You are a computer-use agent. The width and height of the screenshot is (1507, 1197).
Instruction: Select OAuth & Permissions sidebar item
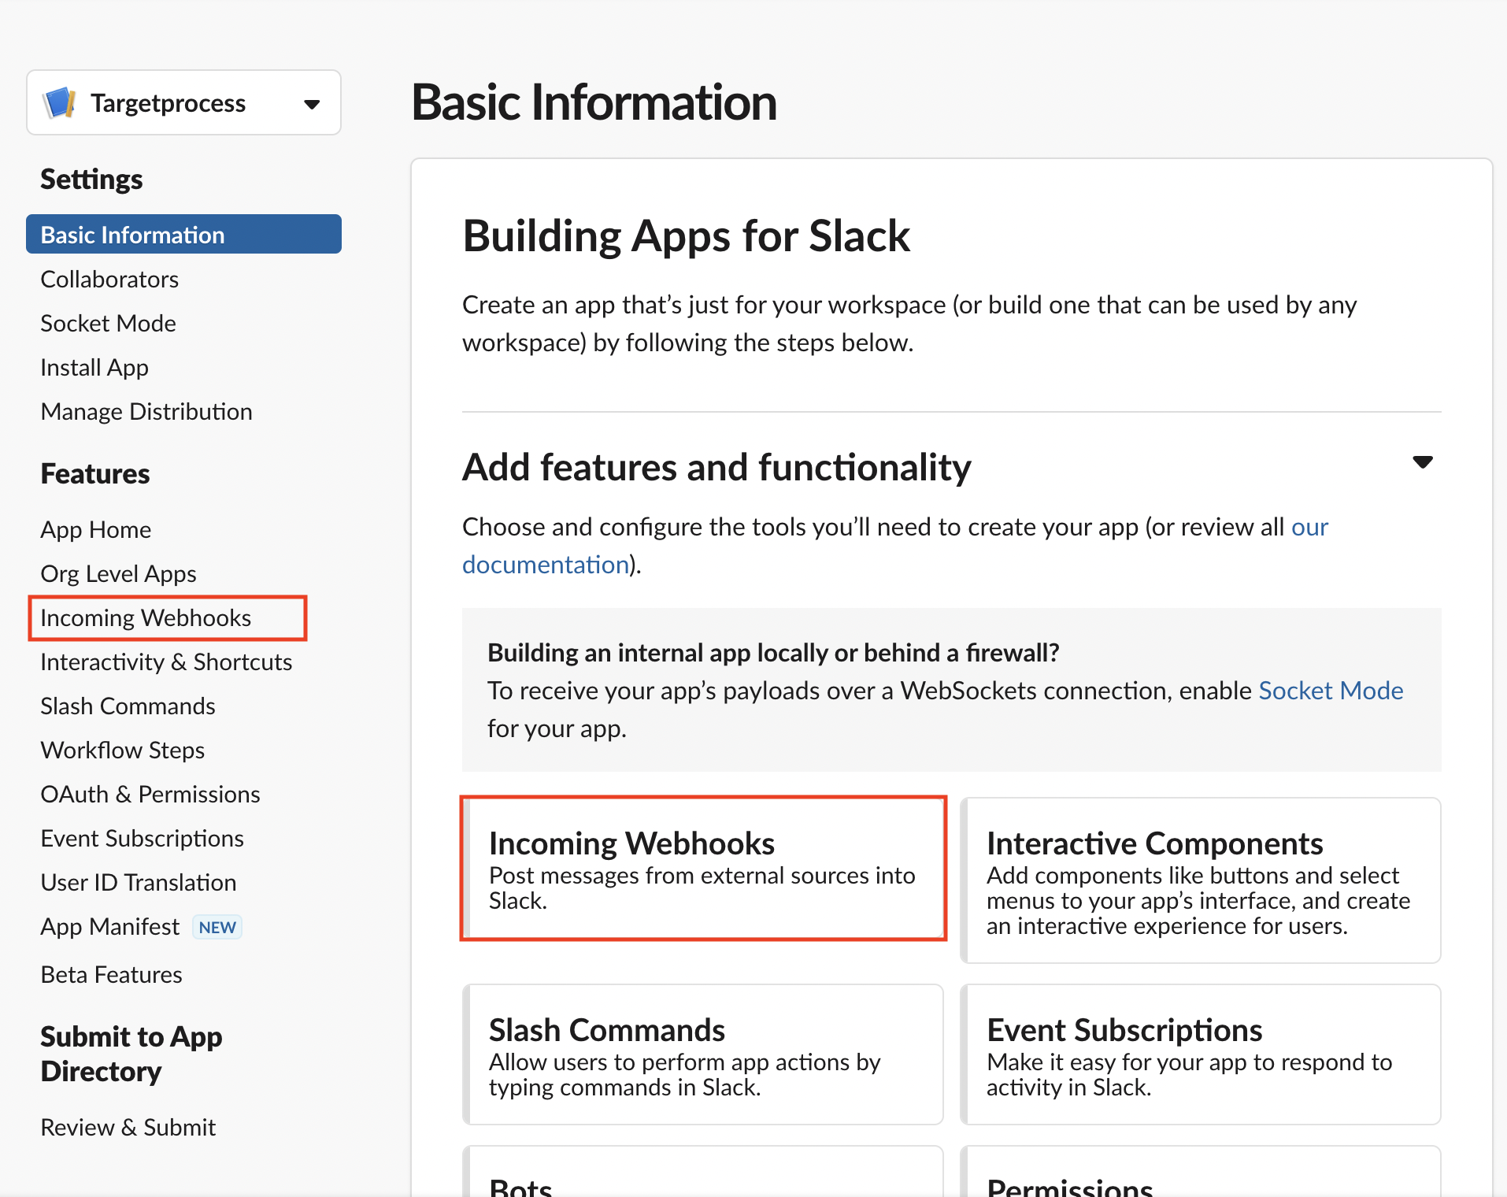[x=150, y=795]
